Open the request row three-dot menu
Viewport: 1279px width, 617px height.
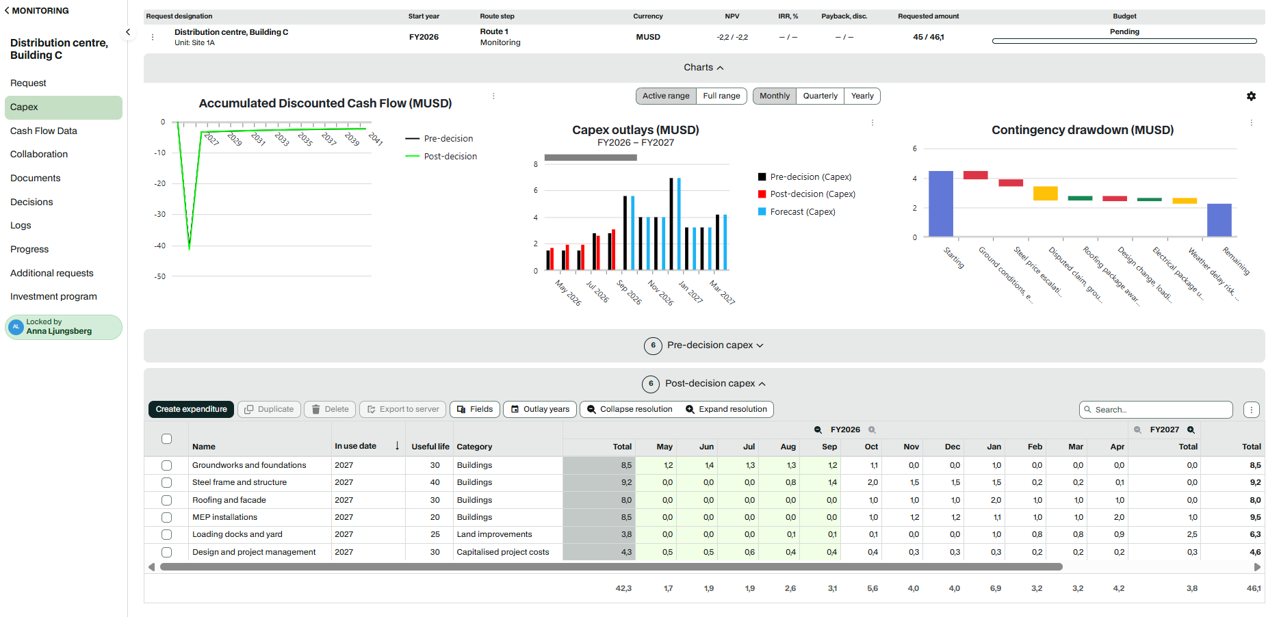[153, 37]
